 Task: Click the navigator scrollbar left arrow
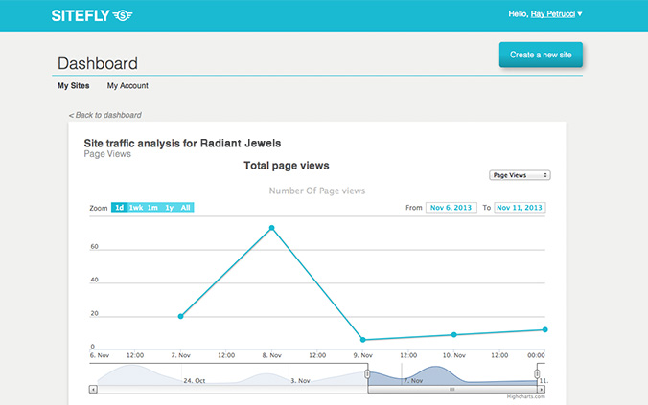(x=93, y=390)
